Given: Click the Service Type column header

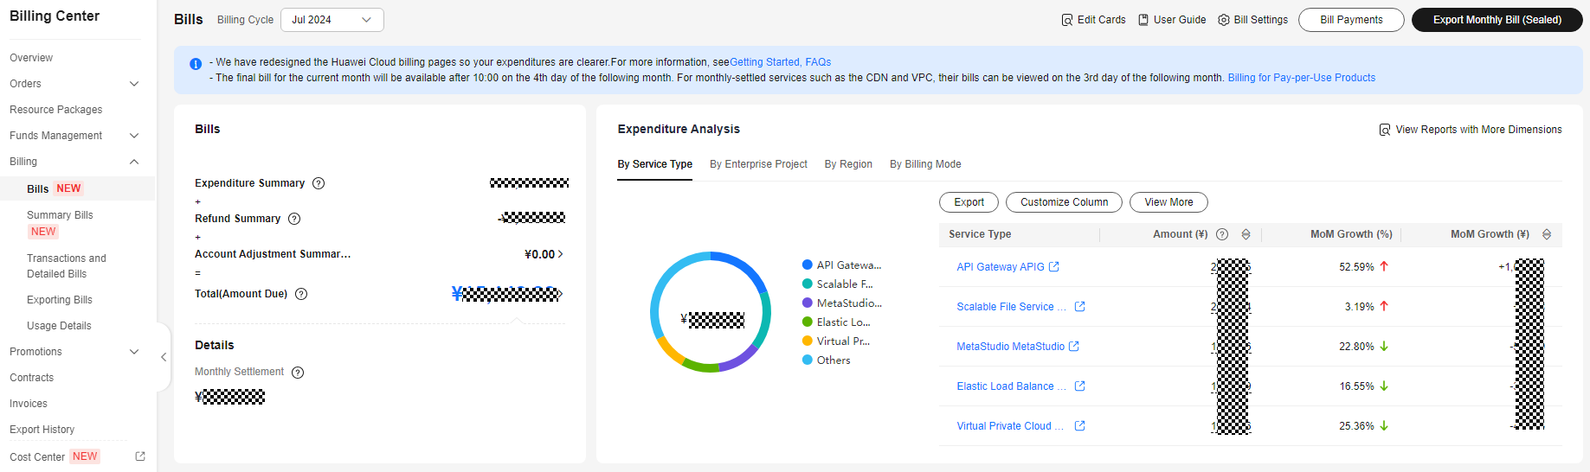Looking at the screenshot, I should point(980,234).
